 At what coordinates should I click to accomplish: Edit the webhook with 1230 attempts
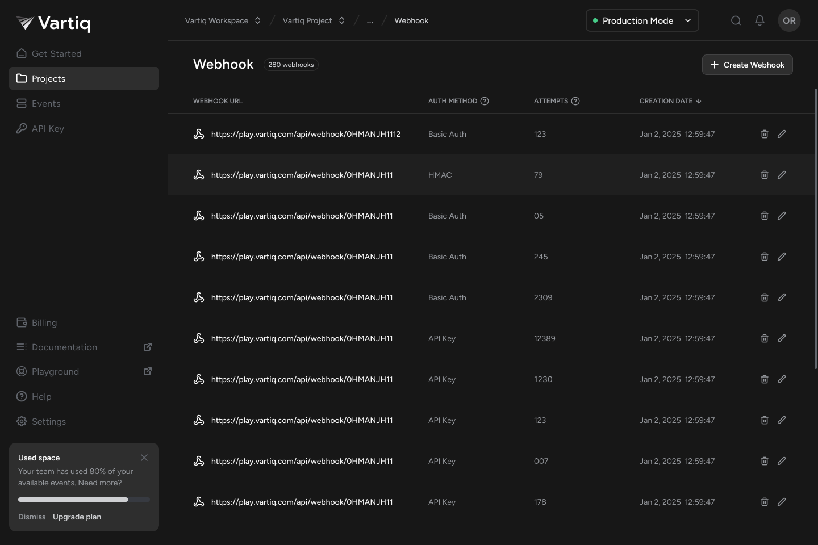coord(782,379)
